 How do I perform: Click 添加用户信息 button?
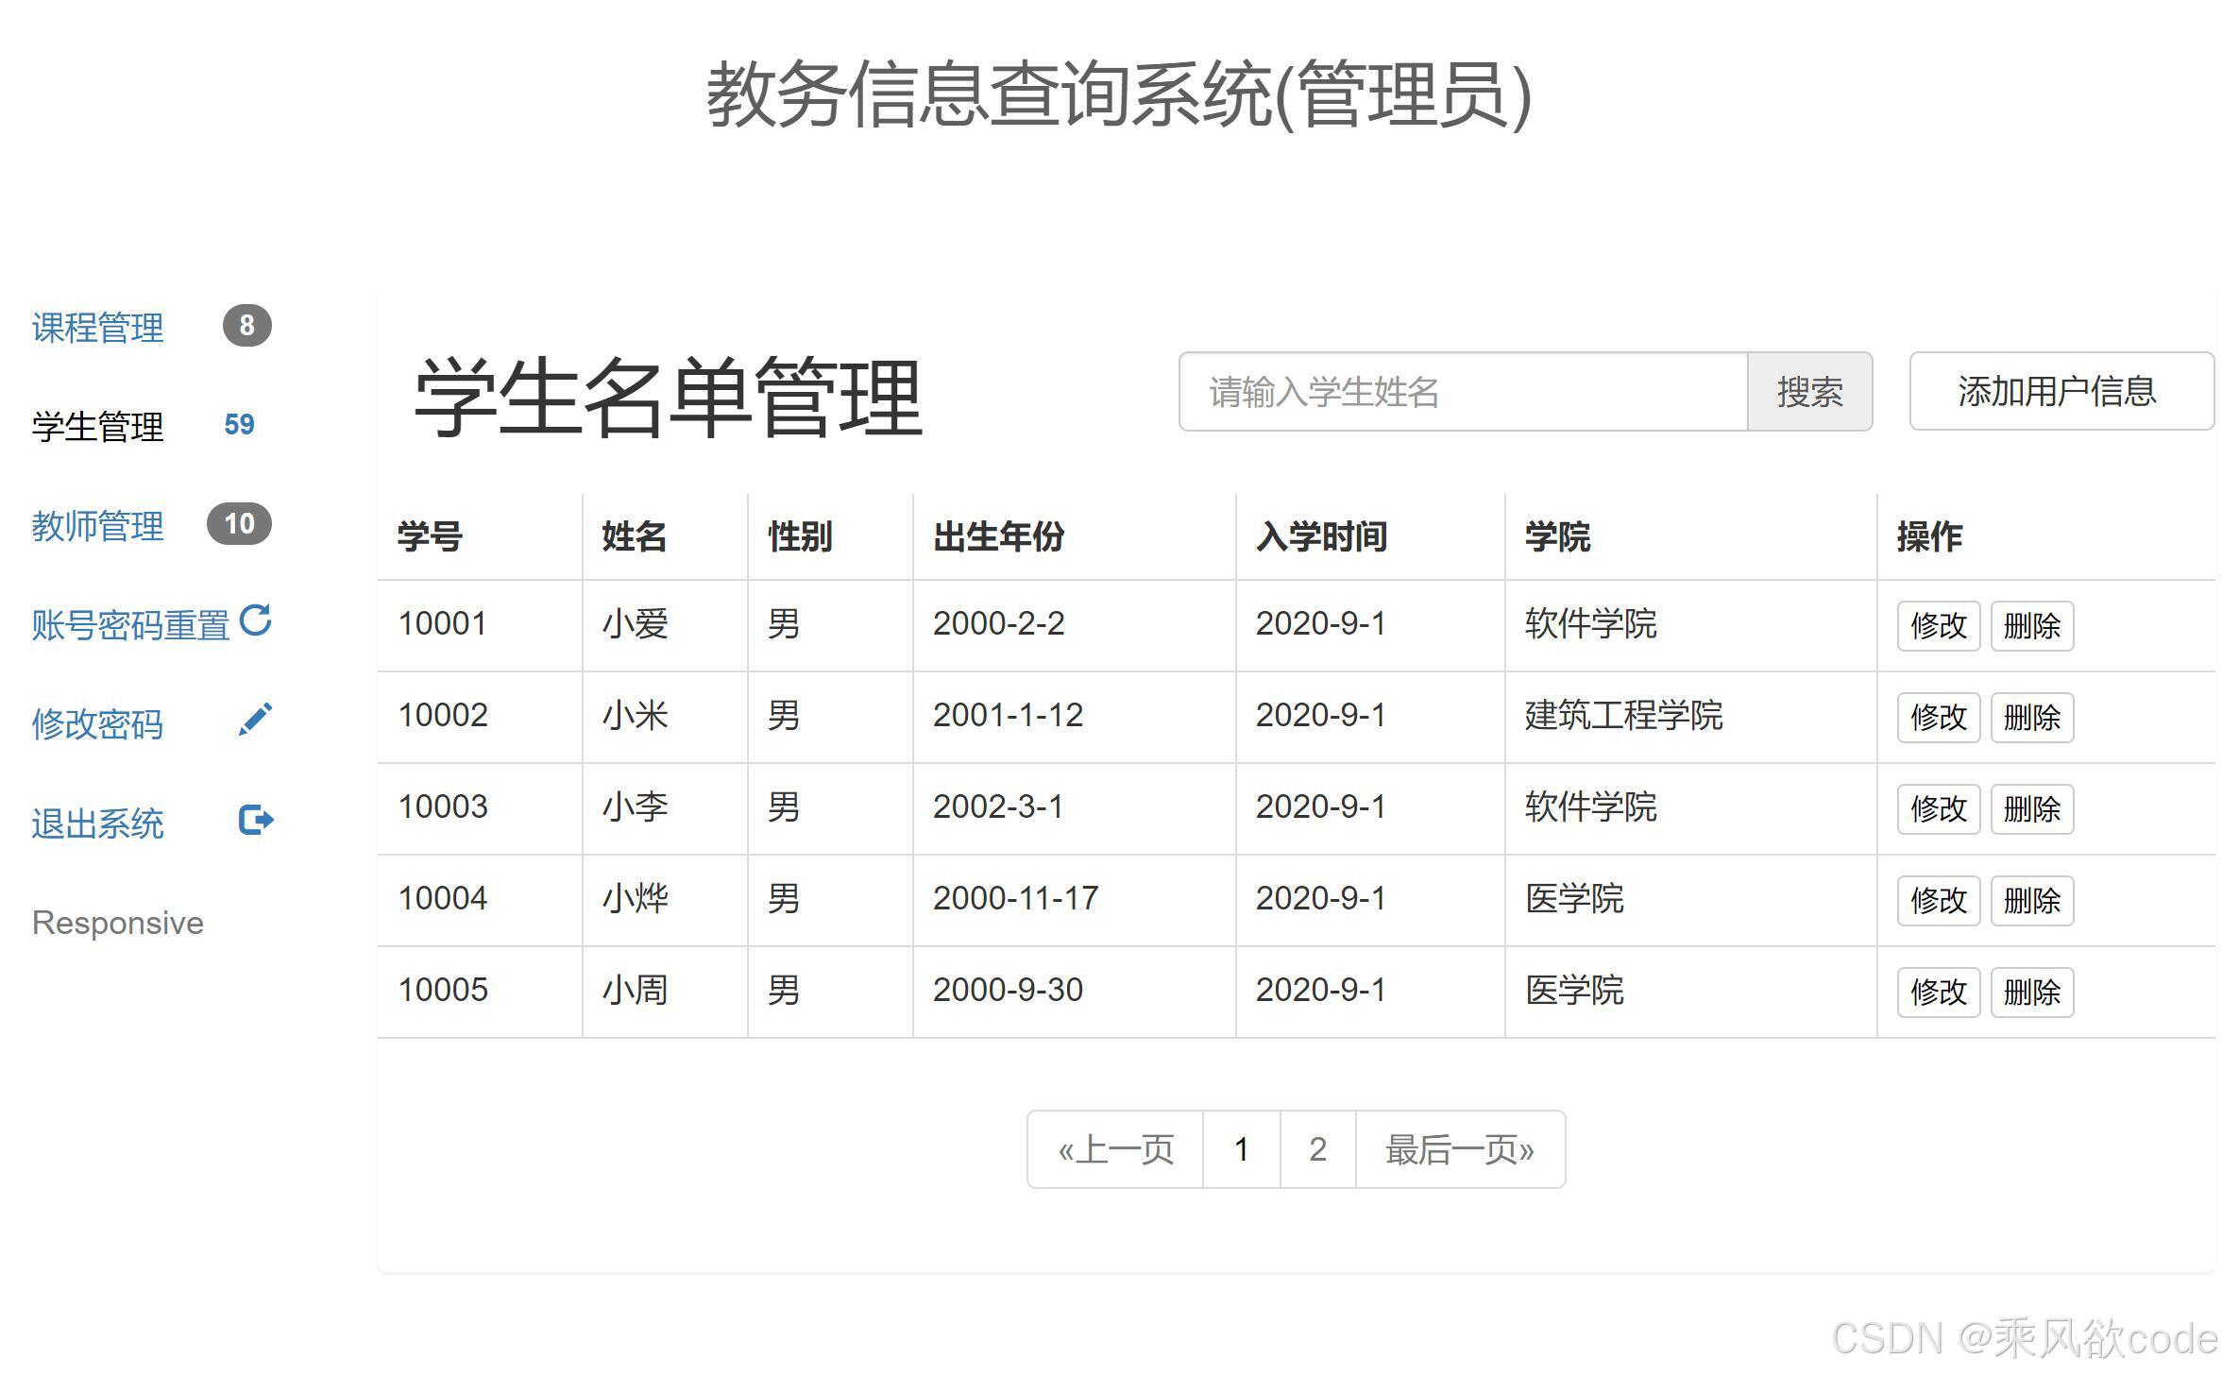click(x=2060, y=391)
